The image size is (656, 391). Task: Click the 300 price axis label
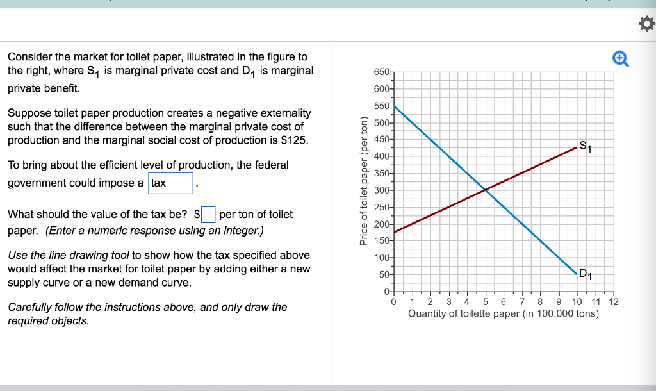tap(381, 190)
